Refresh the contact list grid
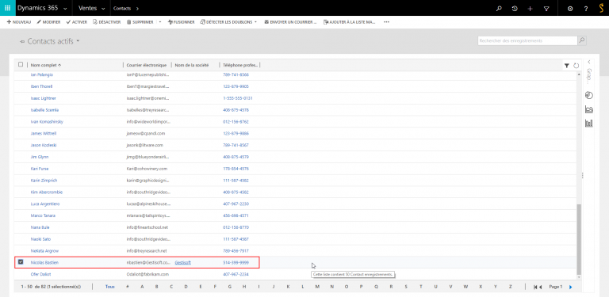 (x=576, y=66)
